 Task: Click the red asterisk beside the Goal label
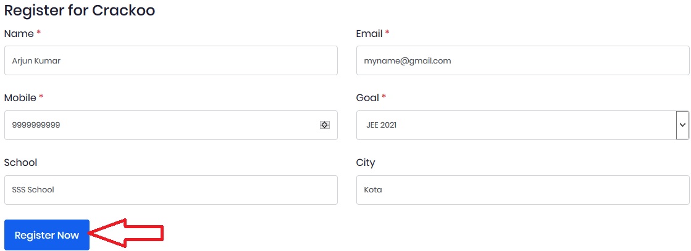pyautogui.click(x=384, y=96)
